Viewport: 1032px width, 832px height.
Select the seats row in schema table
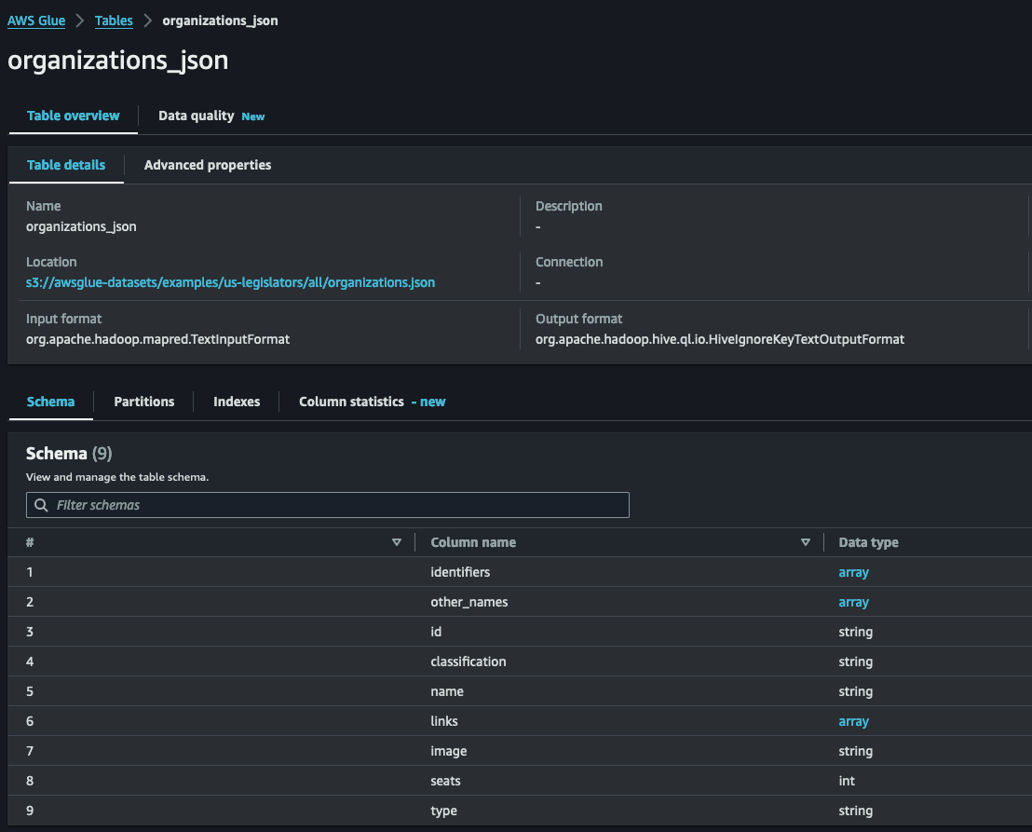click(445, 781)
